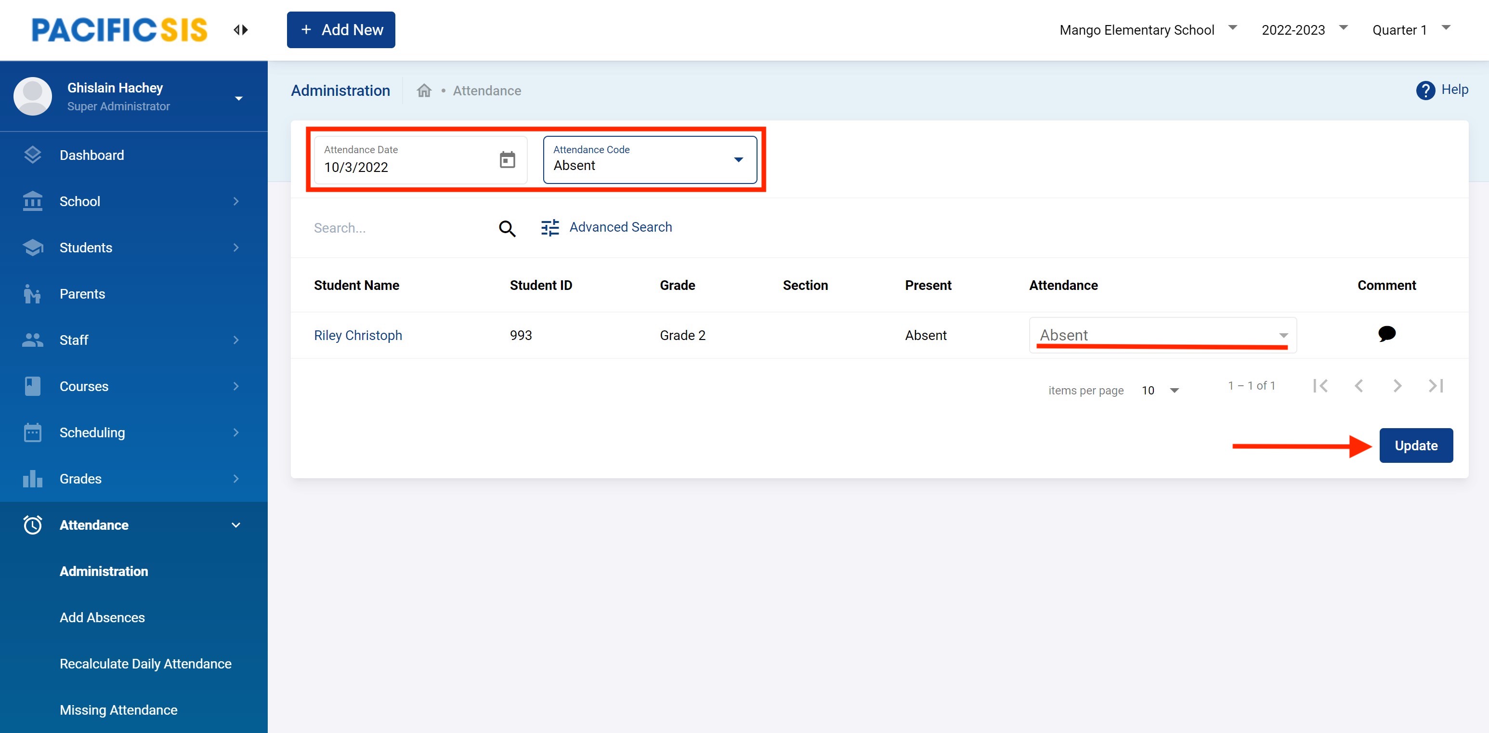The image size is (1489, 733).
Task: Click the home breadcrumb icon
Action: 424,91
